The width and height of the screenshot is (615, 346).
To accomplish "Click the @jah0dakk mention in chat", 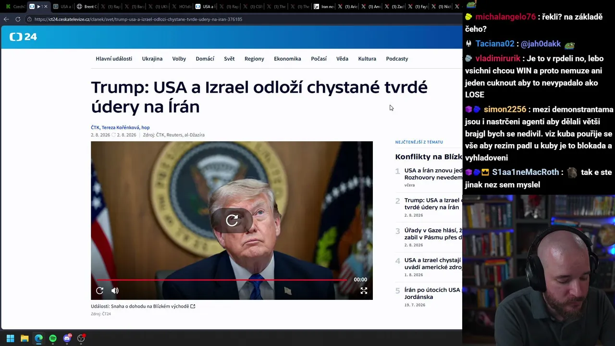I will (x=541, y=44).
